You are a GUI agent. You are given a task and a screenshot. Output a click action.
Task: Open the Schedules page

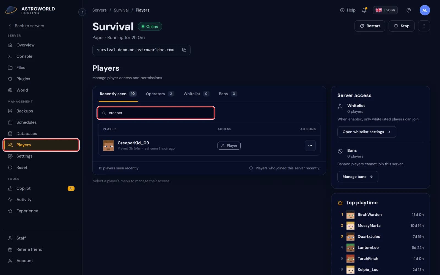coord(41,122)
